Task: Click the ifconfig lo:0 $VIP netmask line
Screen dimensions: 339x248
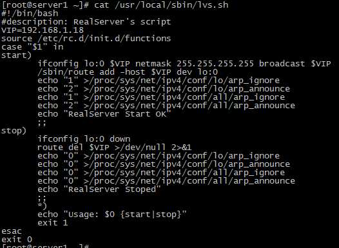Action: [x=184, y=64]
